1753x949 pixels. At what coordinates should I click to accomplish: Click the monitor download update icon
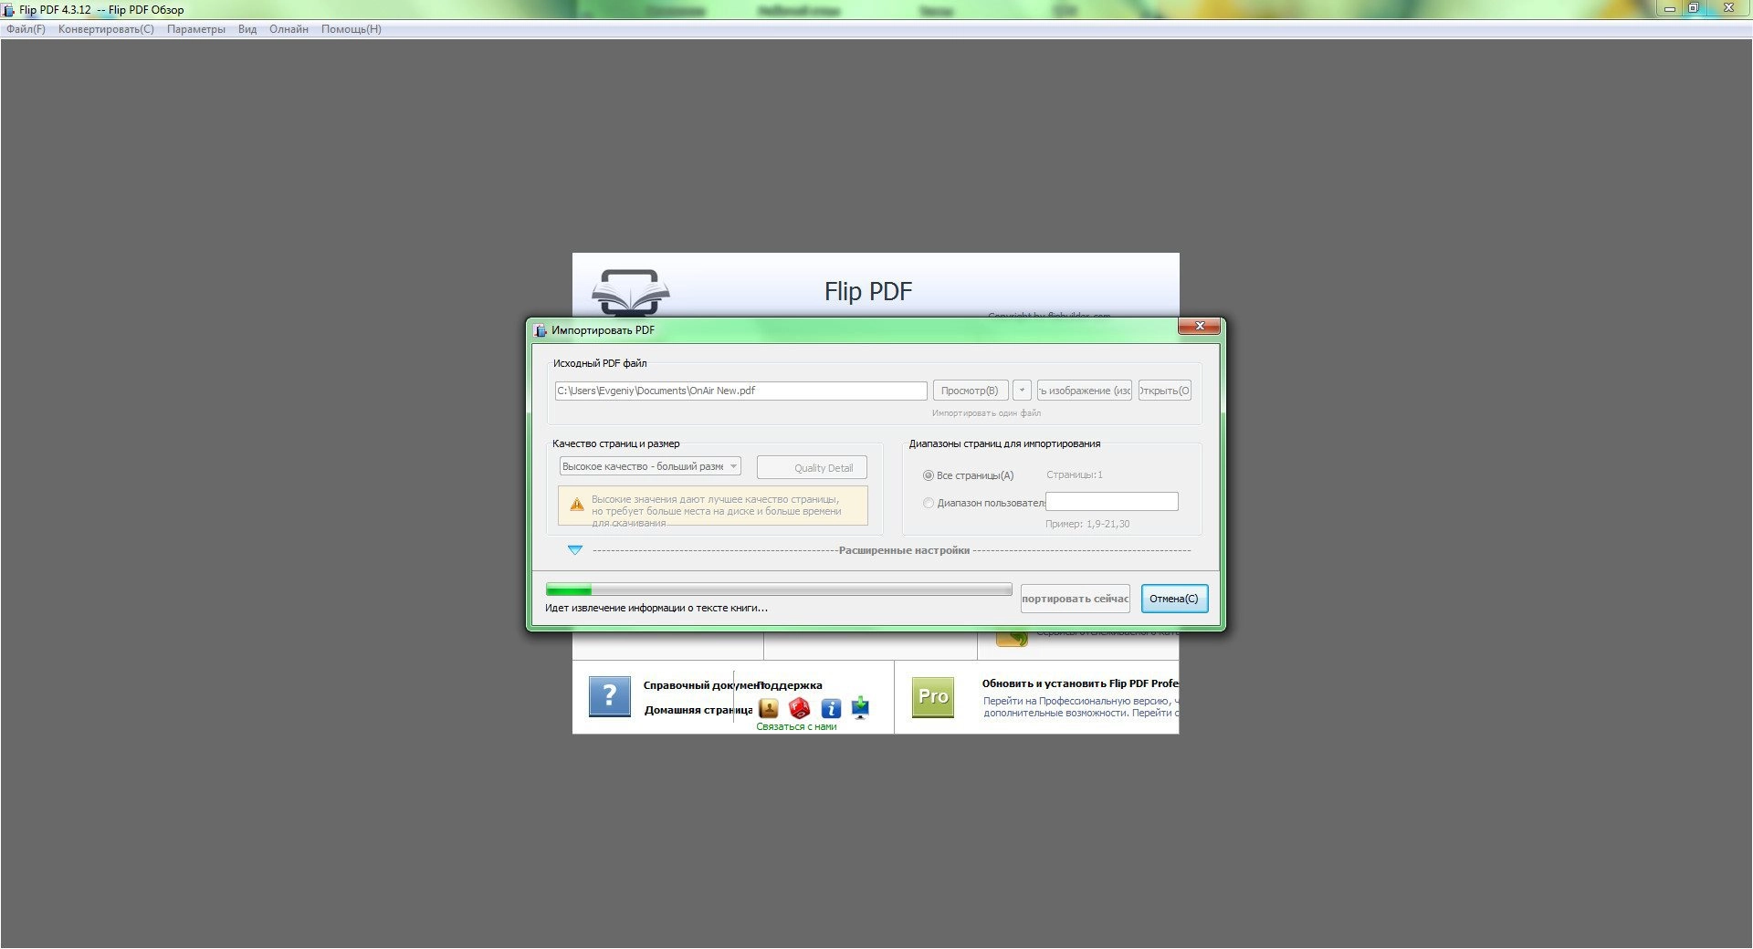click(x=860, y=707)
